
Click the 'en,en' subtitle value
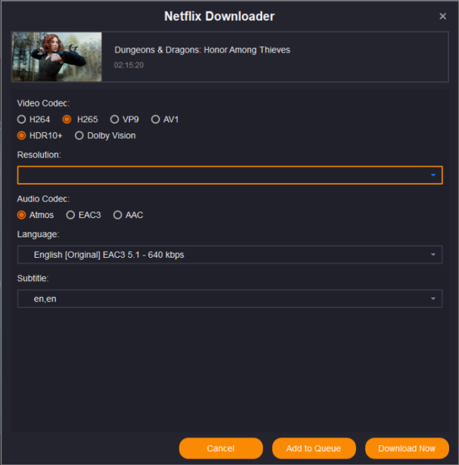[x=45, y=299]
